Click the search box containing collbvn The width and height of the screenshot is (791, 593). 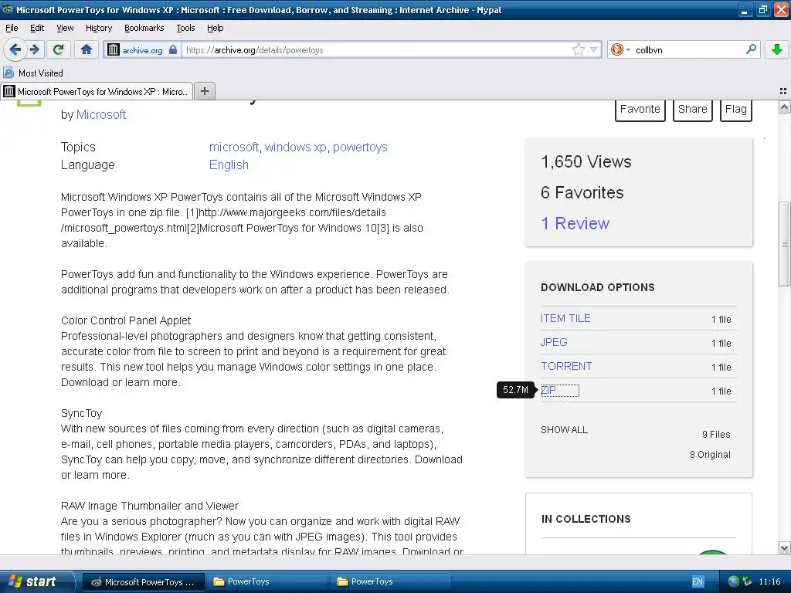point(687,49)
